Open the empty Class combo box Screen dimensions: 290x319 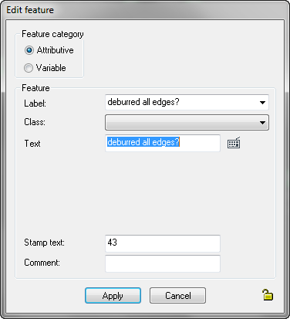tap(187, 123)
